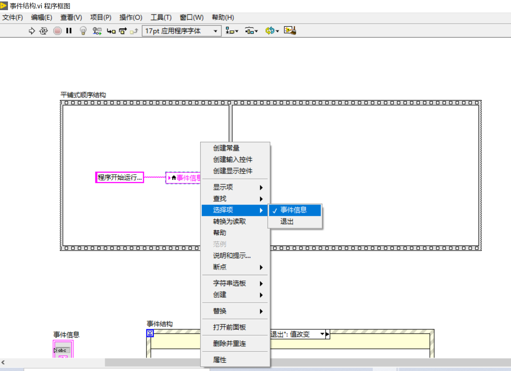The image size is (511, 371).
Task: Click the next event case arrow
Action: 328,334
